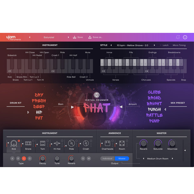The height and width of the screenshot is (194, 194).
Task: Click the Save preset download icon
Action: tap(74, 37)
